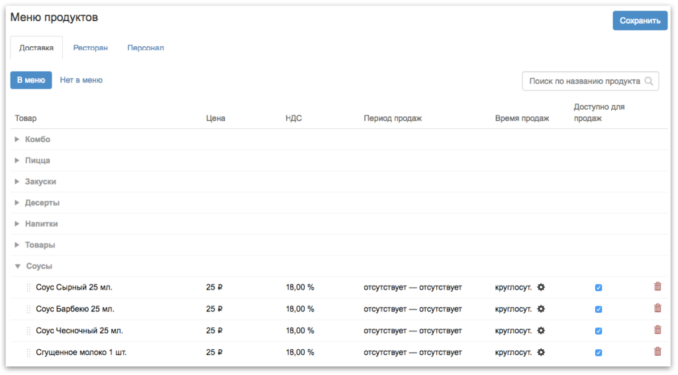Open sale time settings gear for Соус Барбекю
Screen dimensions: 678x375
pos(541,309)
